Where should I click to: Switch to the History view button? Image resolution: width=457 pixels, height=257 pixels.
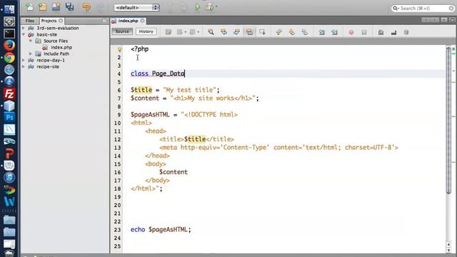click(x=146, y=31)
